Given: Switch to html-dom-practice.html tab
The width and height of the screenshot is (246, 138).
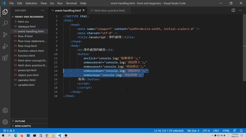Looking at the screenshot, I should point(109,10).
